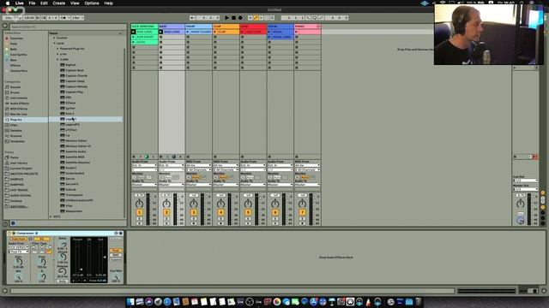Viewport: 549px width, 308px height.
Task: Launch the CLAP clip in the CLAP track
Action: (215, 32)
